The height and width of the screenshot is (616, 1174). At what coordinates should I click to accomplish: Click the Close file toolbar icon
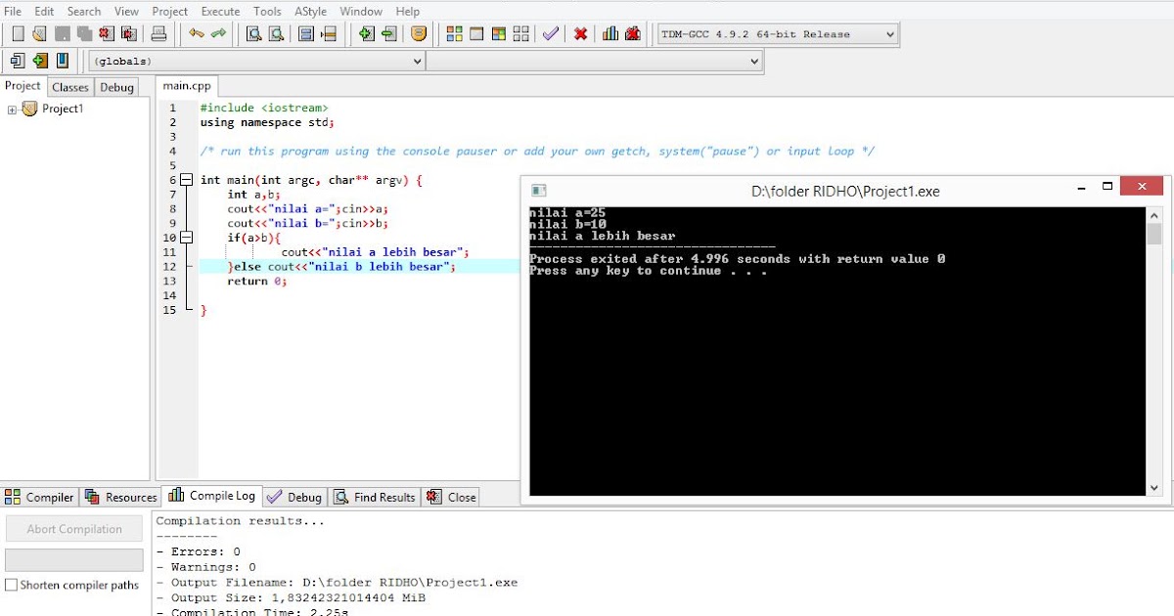[108, 34]
